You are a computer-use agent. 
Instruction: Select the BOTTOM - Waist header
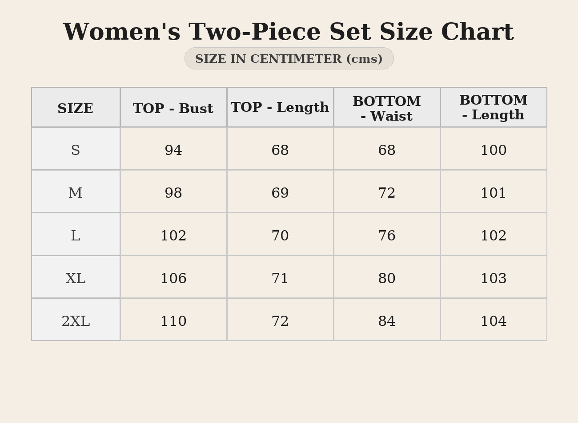tap(387, 108)
